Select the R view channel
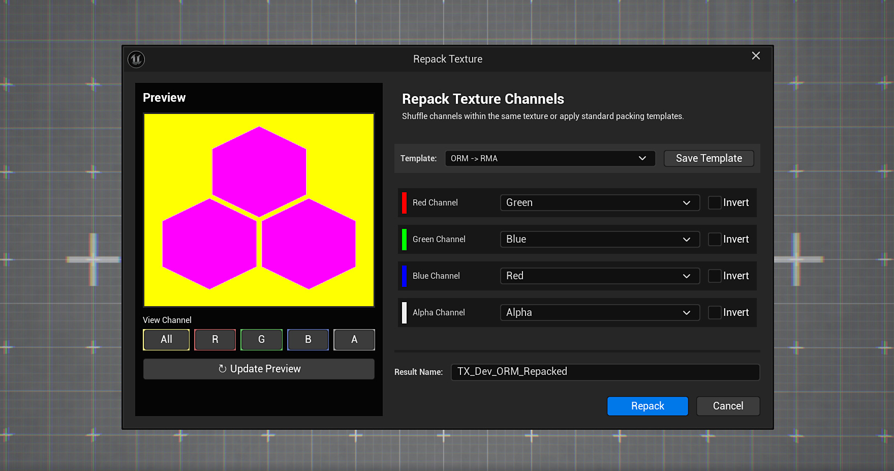This screenshot has height=471, width=894. [x=214, y=339]
